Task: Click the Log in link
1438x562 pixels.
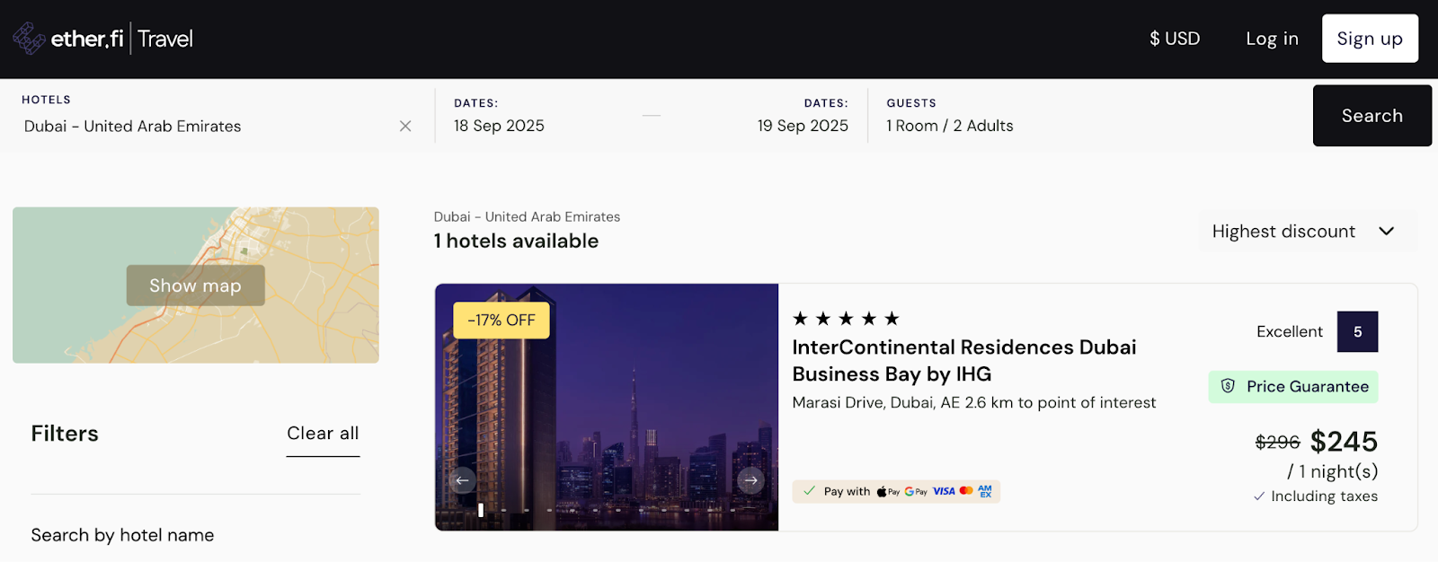Action: coord(1272,39)
